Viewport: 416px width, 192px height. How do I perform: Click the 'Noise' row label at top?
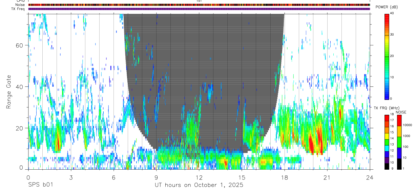[20, 5]
